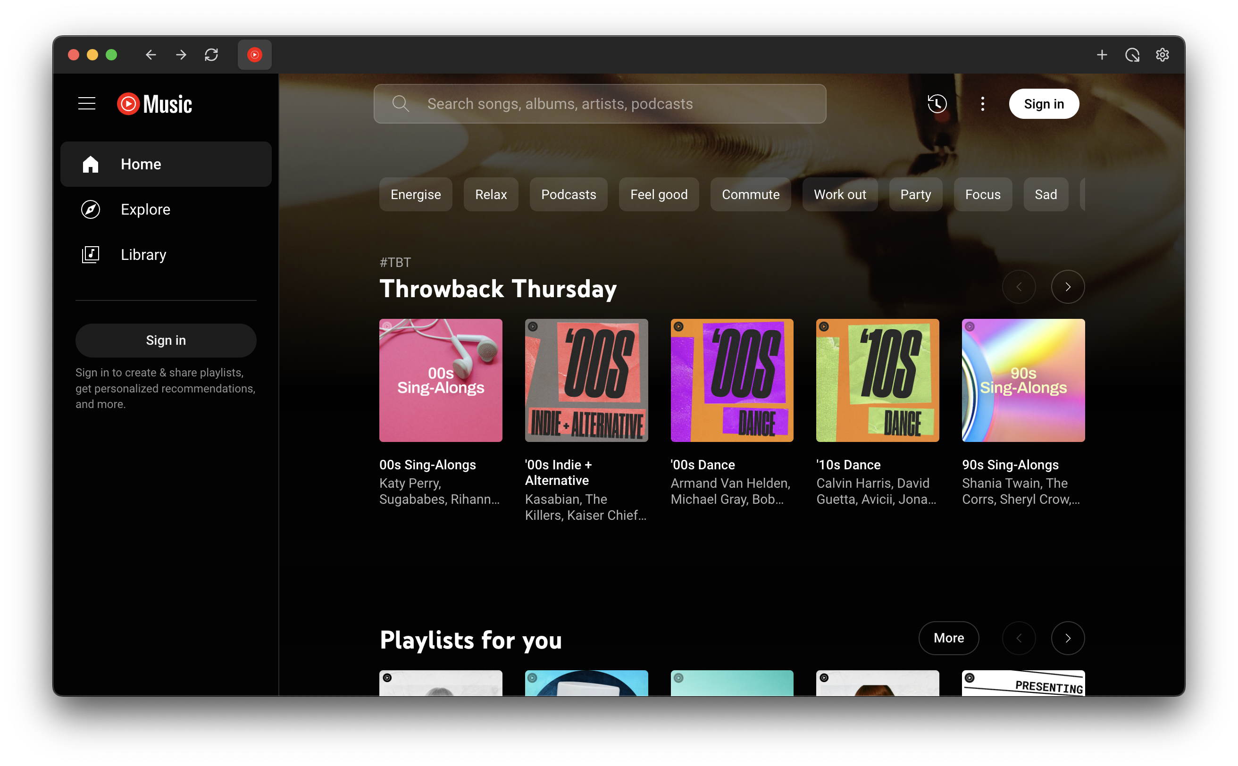Viewport: 1238px width, 766px height.
Task: Click the forward navigation arrow
Action: click(x=181, y=55)
